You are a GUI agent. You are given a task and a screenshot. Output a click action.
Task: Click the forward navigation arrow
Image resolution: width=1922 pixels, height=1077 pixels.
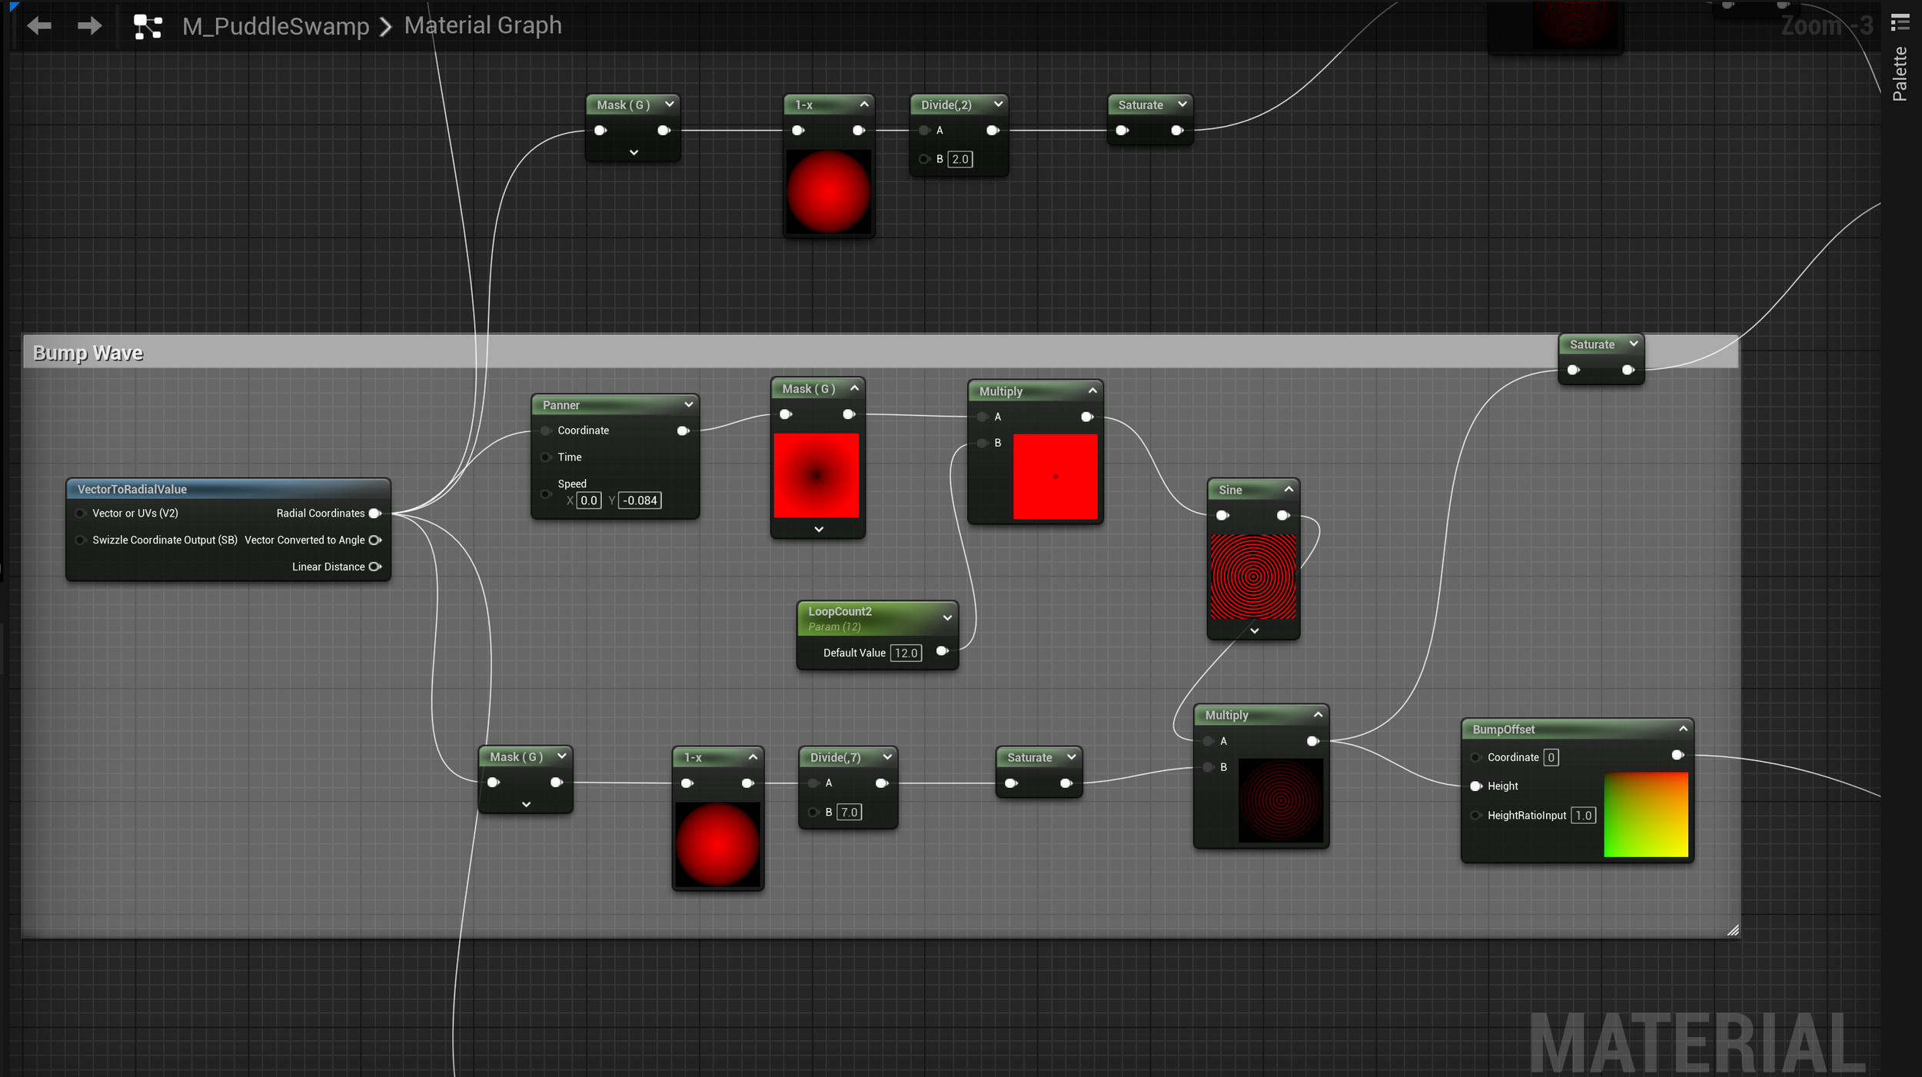coord(90,26)
